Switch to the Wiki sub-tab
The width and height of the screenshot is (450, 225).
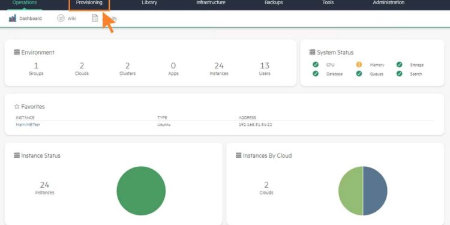coord(72,19)
